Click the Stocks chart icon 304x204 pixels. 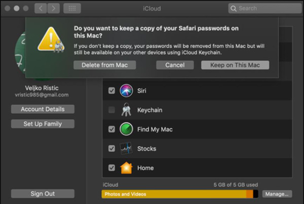point(126,148)
